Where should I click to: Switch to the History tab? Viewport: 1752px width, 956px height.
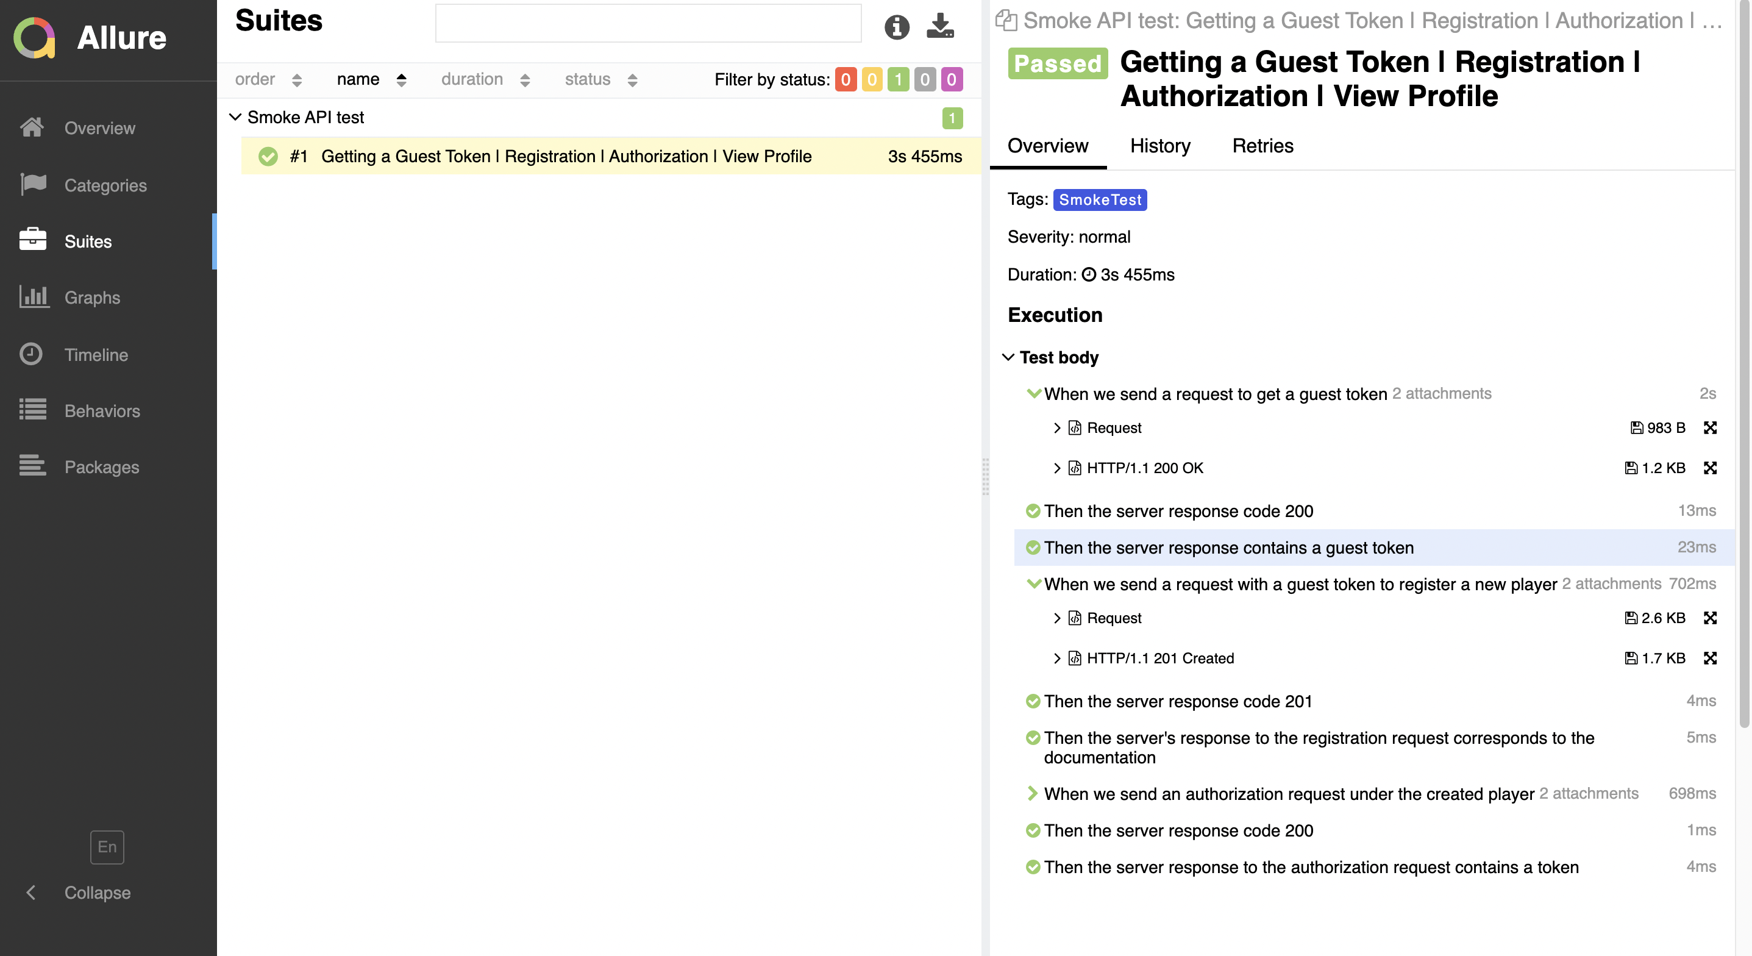pyautogui.click(x=1159, y=146)
